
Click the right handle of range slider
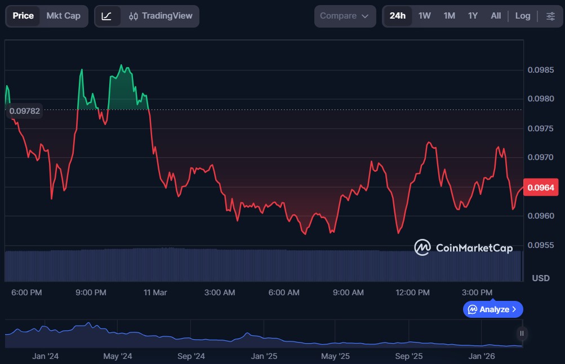pos(522,334)
